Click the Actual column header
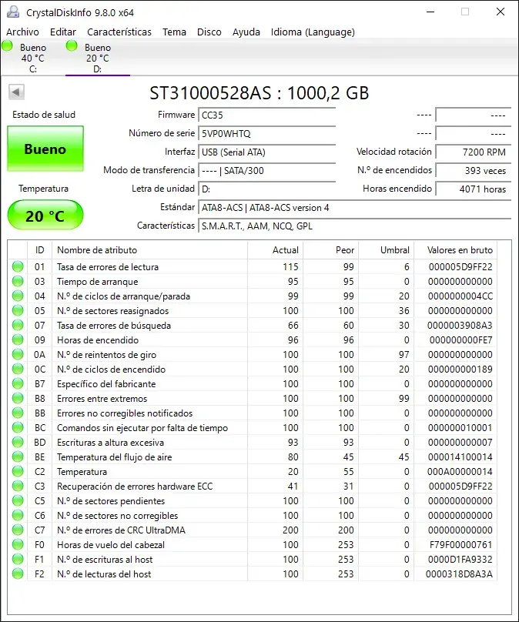This screenshot has width=519, height=622. 276,250
